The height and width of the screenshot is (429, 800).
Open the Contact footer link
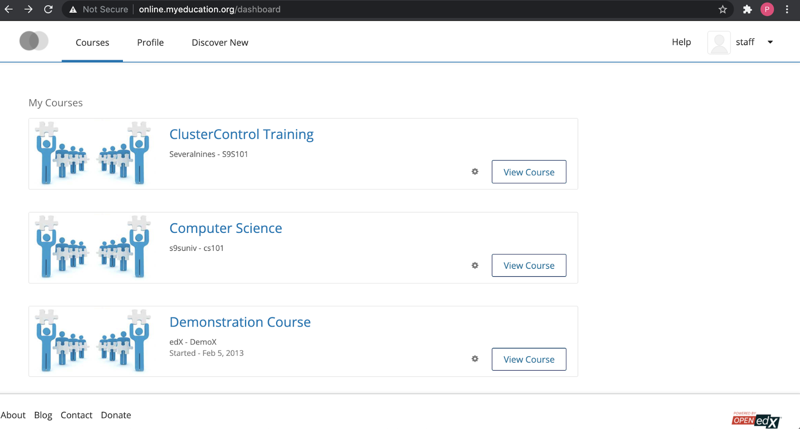pos(76,415)
